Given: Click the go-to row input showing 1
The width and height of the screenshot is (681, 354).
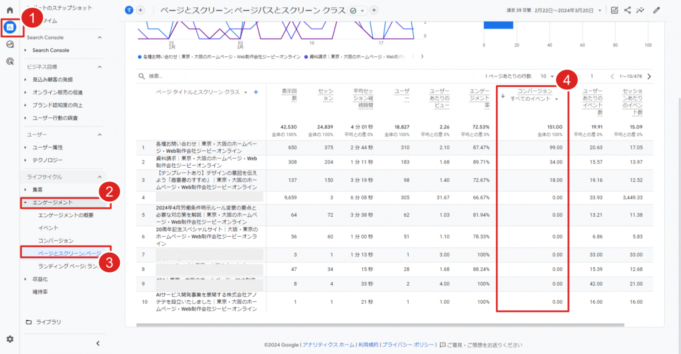Looking at the screenshot, I should (x=592, y=76).
